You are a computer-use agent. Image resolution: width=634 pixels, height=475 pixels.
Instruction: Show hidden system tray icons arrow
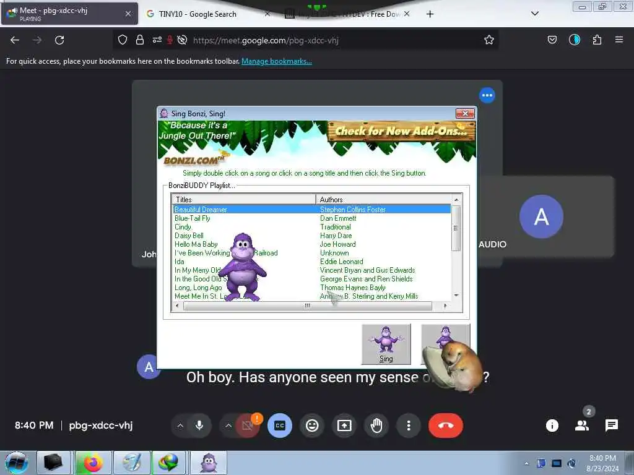(526, 463)
